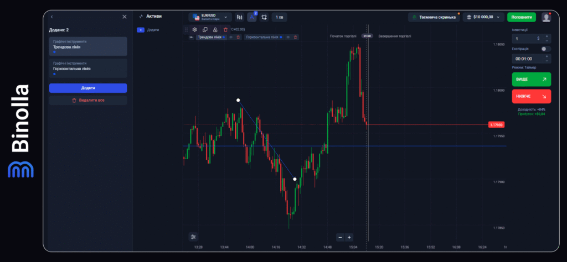Open the chart type candlestick icon

pos(239,17)
